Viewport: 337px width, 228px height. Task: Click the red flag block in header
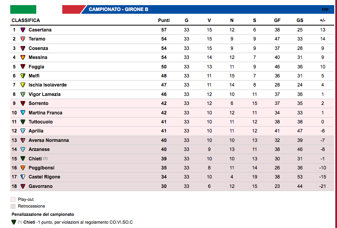(73, 9)
